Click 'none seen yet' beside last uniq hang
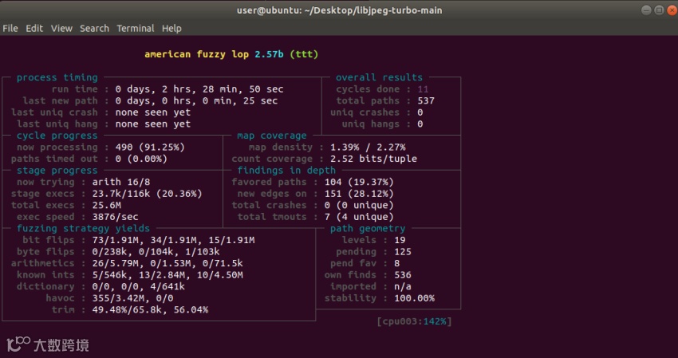Viewport: 678px width, 358px height. click(152, 124)
